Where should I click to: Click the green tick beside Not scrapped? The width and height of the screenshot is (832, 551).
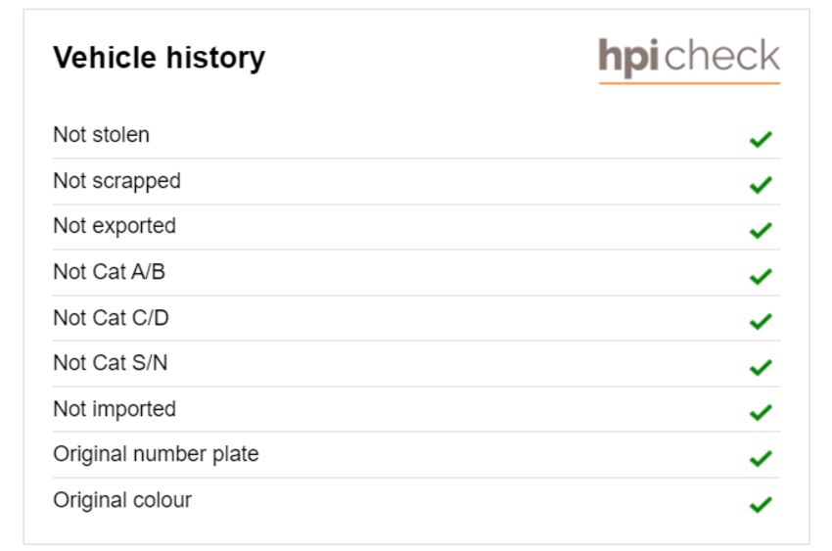click(761, 185)
